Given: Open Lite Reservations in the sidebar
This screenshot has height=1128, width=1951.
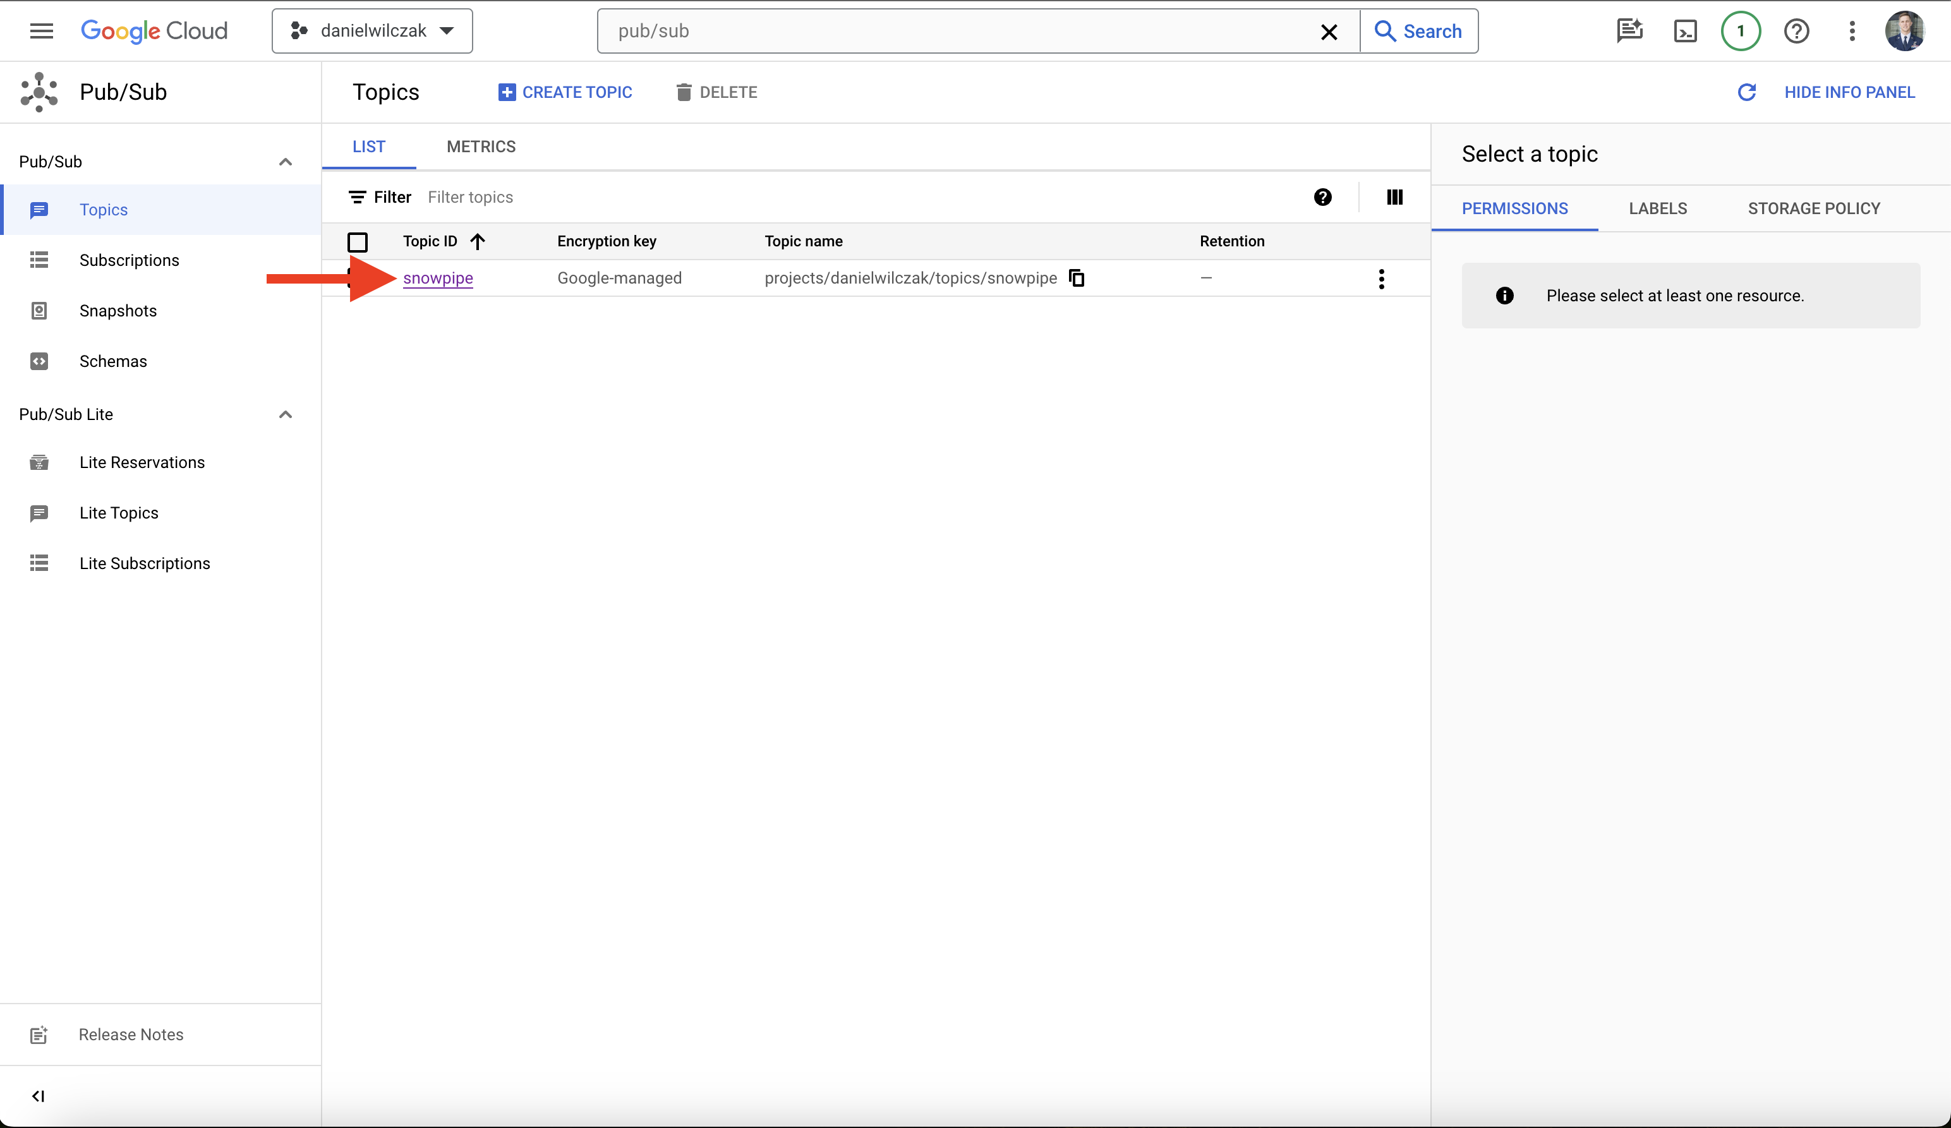Looking at the screenshot, I should tap(161, 462).
